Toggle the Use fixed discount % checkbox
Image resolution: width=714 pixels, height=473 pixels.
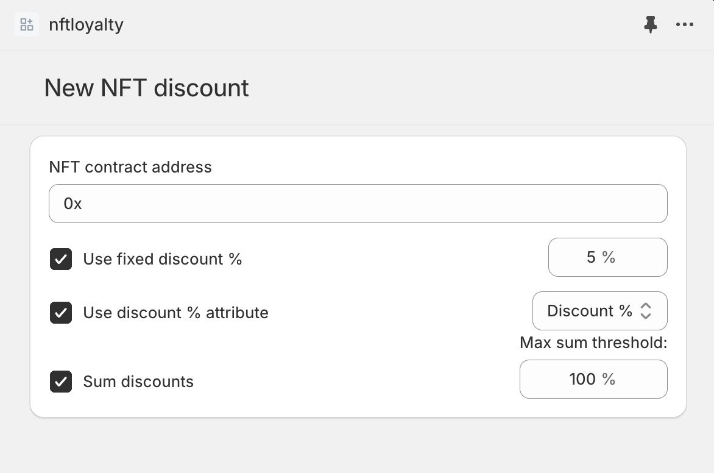pyautogui.click(x=61, y=259)
